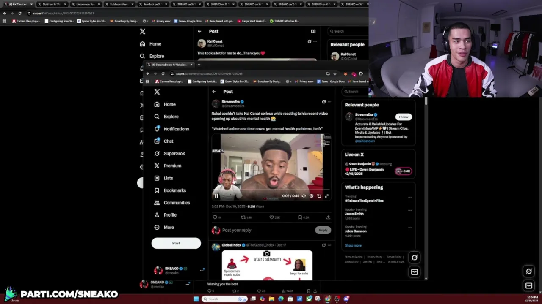Open Kanye West Waits bookmark in back window
The height and width of the screenshot is (304, 542).
tap(252, 21)
